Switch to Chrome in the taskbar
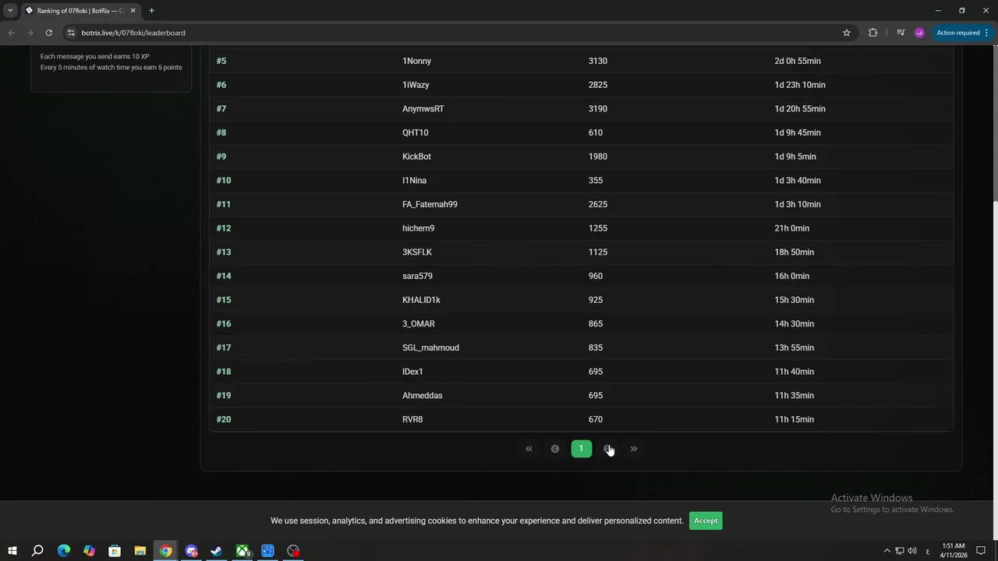Image resolution: width=998 pixels, height=561 pixels. click(166, 551)
